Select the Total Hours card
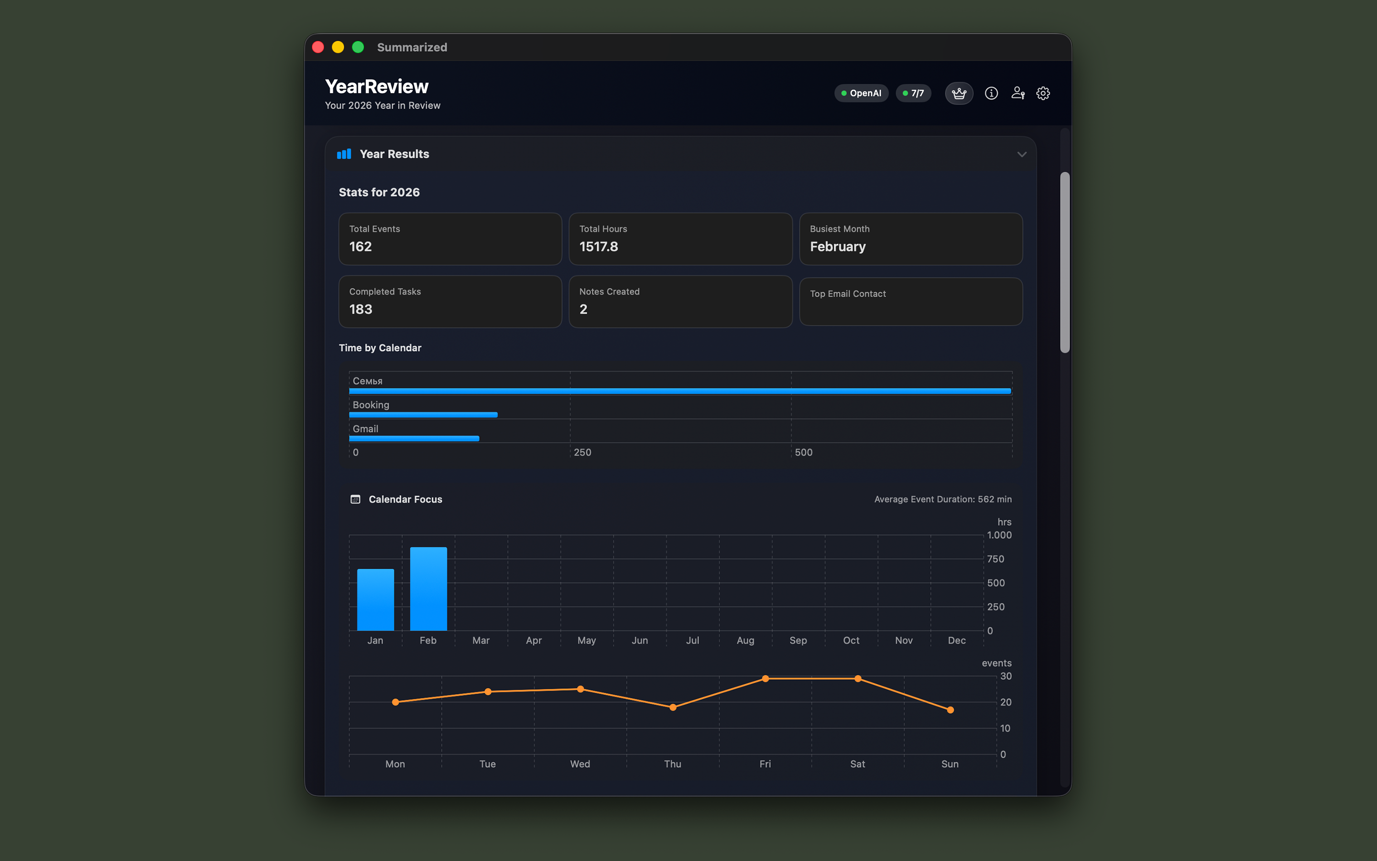 pos(680,239)
